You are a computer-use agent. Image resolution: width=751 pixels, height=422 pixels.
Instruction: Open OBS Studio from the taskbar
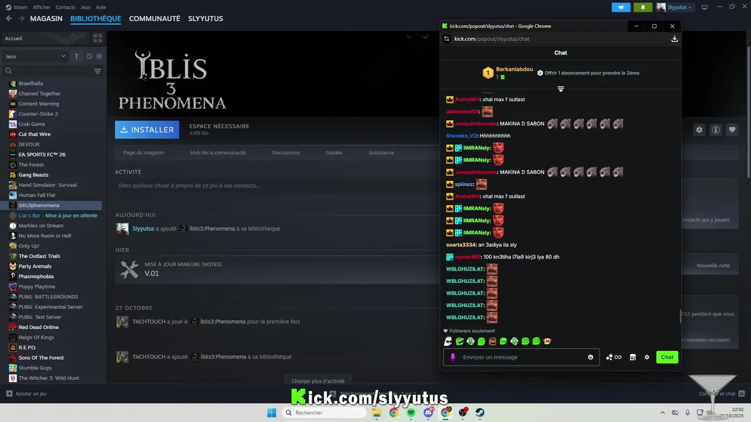point(463,413)
